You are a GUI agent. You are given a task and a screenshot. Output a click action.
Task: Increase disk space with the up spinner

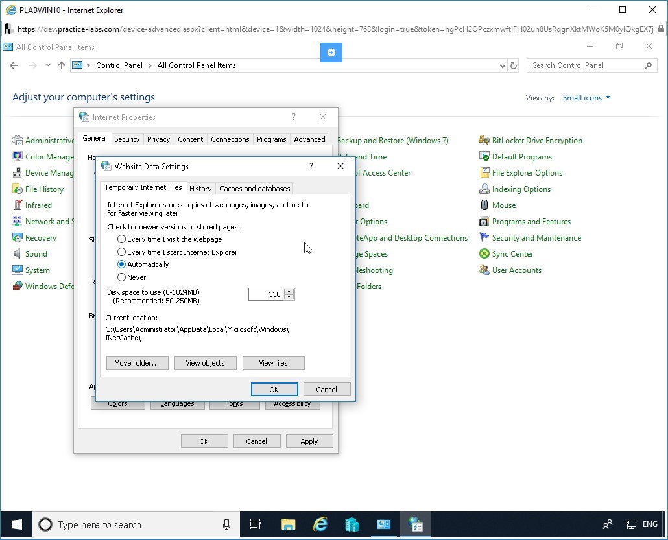pyautogui.click(x=289, y=291)
